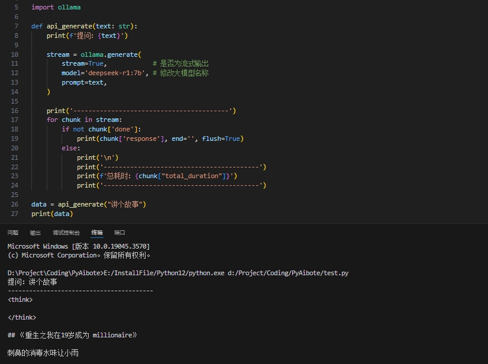
Task: Click the "total_duration" key on line 23
Action: [x=192, y=176]
